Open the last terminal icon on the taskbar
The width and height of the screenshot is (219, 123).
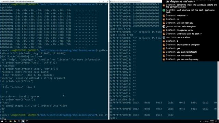click(x=27, y=121)
